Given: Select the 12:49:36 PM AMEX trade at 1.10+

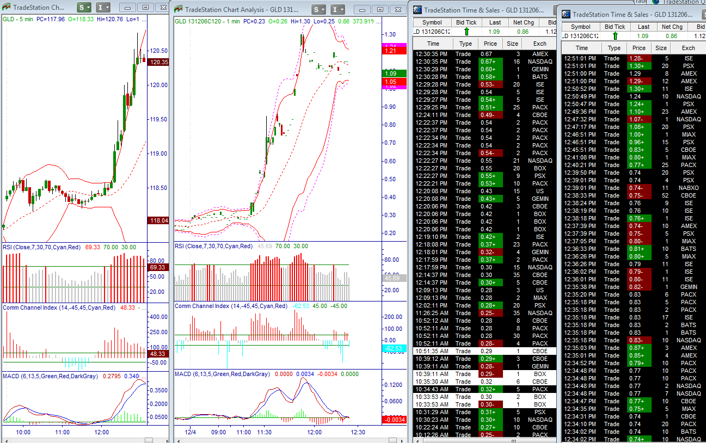Looking at the screenshot, I should click(634, 112).
